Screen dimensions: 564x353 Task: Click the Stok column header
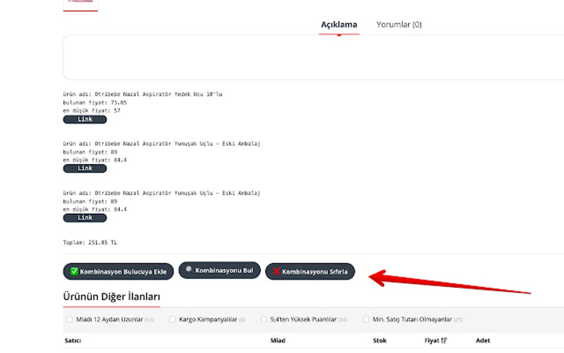(x=380, y=340)
